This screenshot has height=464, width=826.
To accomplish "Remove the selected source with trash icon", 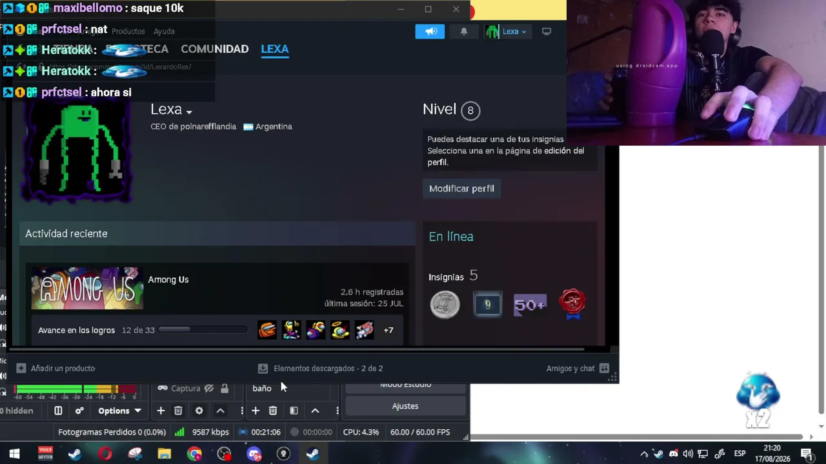I will point(178,411).
